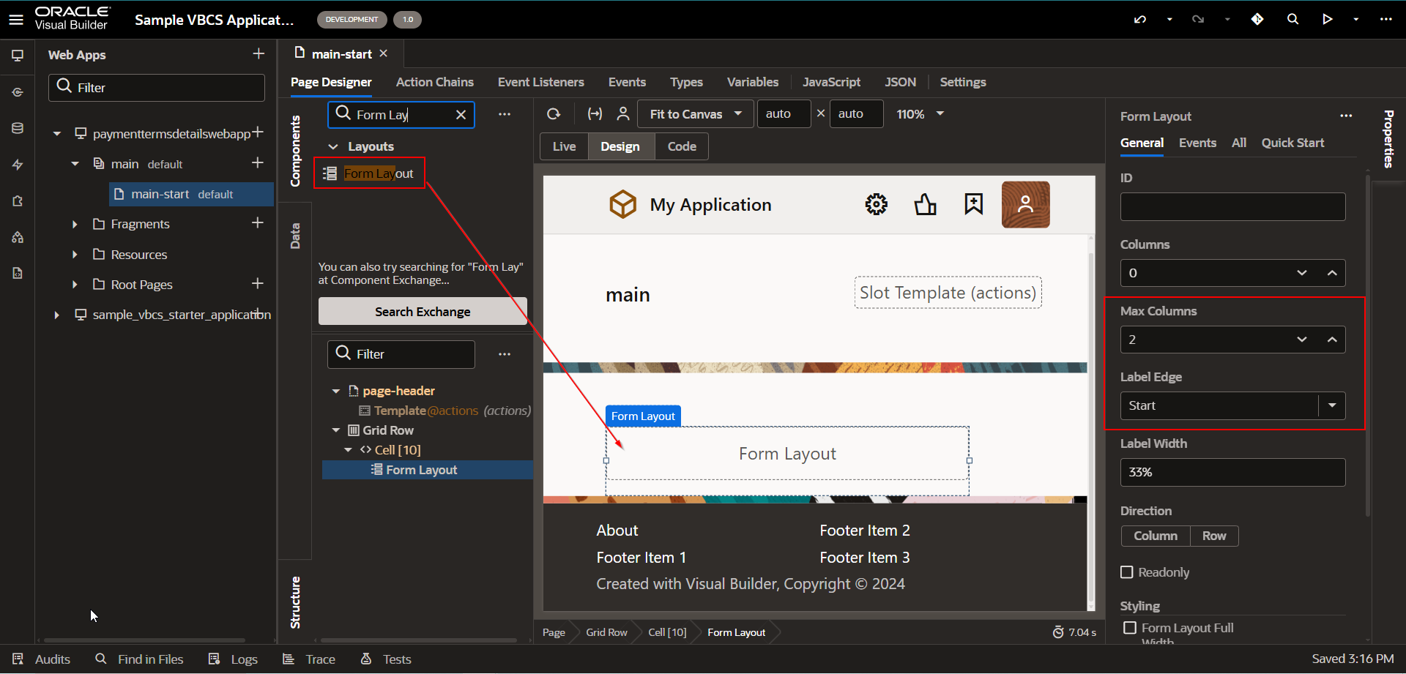The image size is (1406, 674).
Task: Open the Action Chains tab
Action: pyautogui.click(x=435, y=82)
